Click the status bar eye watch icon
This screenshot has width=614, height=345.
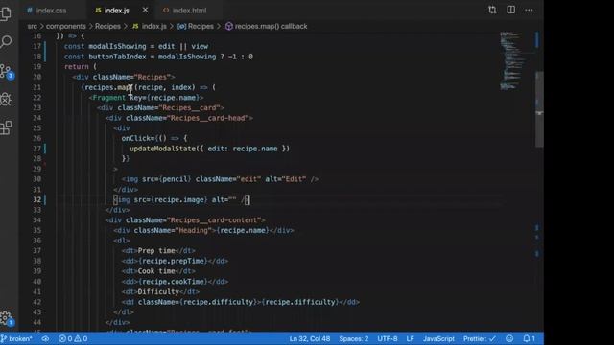coord(45,338)
